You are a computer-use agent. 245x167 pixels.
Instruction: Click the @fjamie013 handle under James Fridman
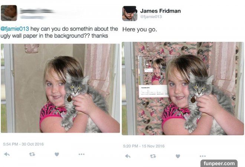pyautogui.click(x=151, y=17)
